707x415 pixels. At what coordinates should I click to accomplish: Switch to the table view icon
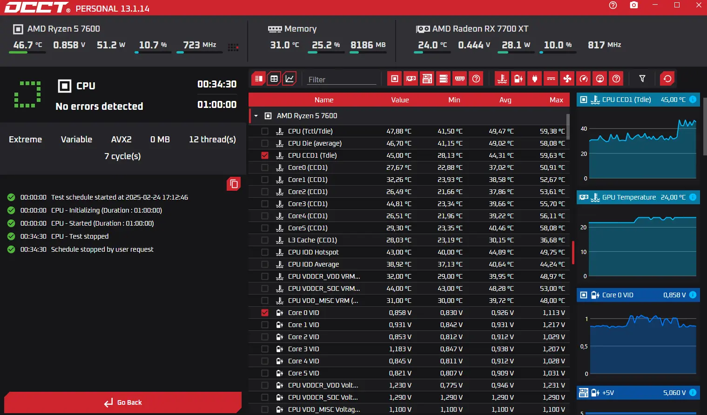point(274,79)
